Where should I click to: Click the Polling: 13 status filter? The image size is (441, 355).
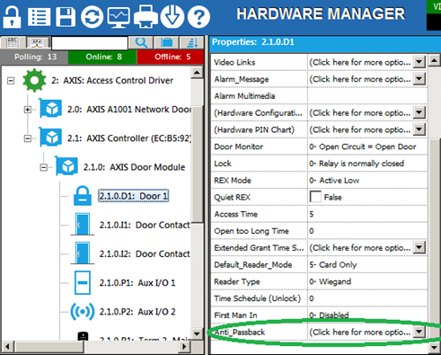coord(34,57)
